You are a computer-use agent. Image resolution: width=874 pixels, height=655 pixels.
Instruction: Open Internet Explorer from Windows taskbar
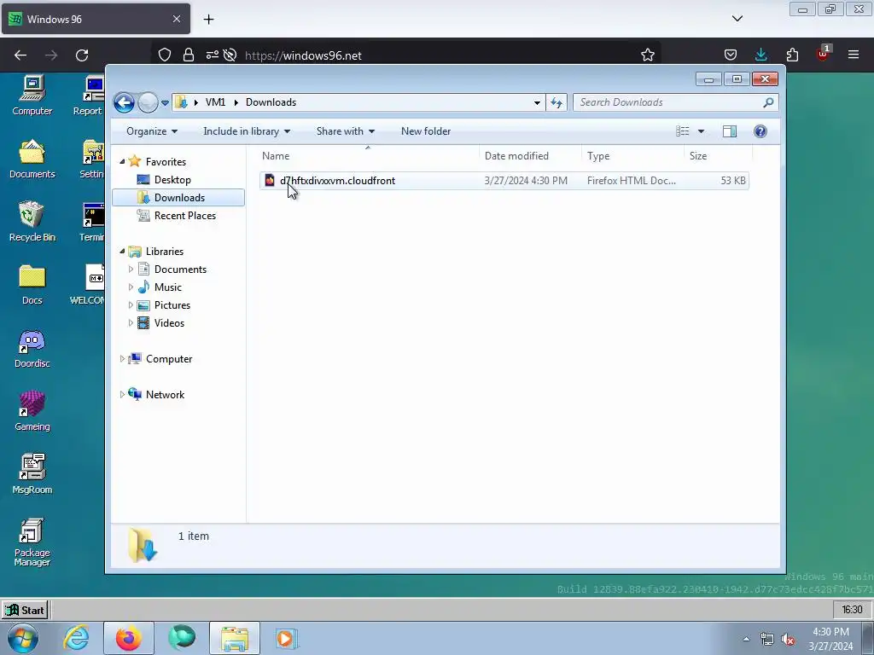[76, 638]
